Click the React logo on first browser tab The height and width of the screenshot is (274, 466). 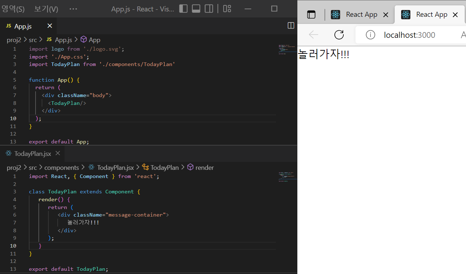(x=336, y=15)
